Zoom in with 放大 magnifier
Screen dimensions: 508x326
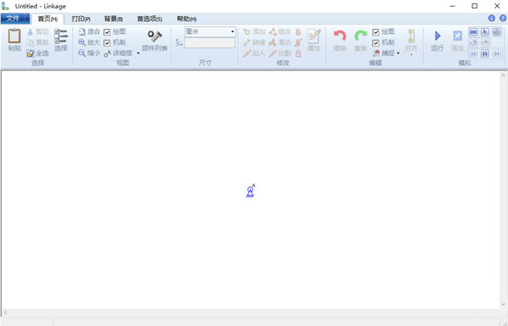[x=82, y=42]
